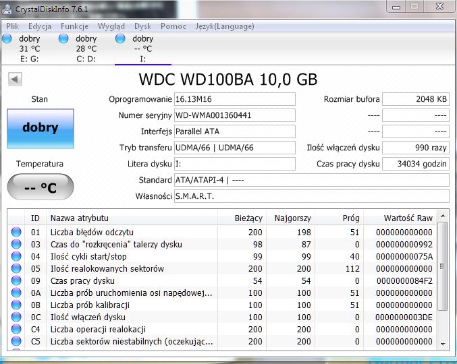This screenshot has height=364, width=457.
Task: Select disk I: tab
Action: pos(143,49)
